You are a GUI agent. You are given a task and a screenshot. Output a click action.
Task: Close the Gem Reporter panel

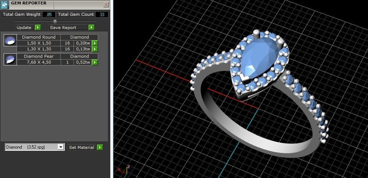coord(106,5)
